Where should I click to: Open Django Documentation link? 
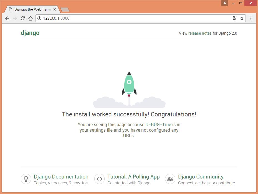(x=61, y=177)
